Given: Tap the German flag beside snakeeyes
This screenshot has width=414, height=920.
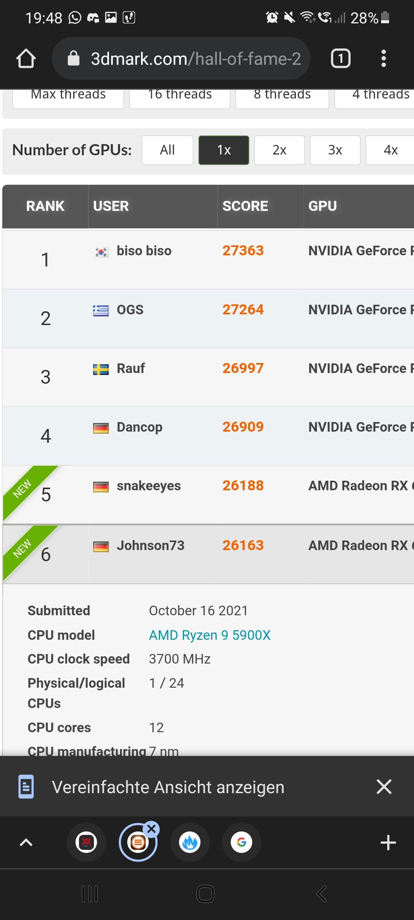Looking at the screenshot, I should [x=101, y=487].
